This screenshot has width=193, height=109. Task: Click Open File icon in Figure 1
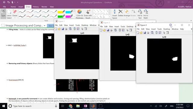tap(59, 29)
